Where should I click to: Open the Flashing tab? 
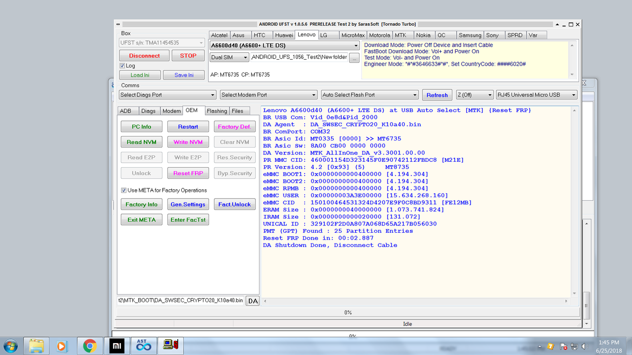coord(217,111)
